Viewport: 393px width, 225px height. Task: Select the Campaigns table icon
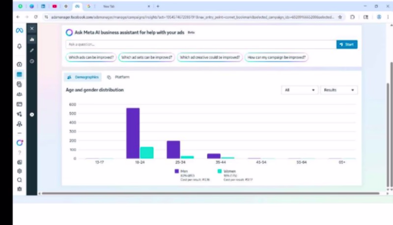(19, 74)
